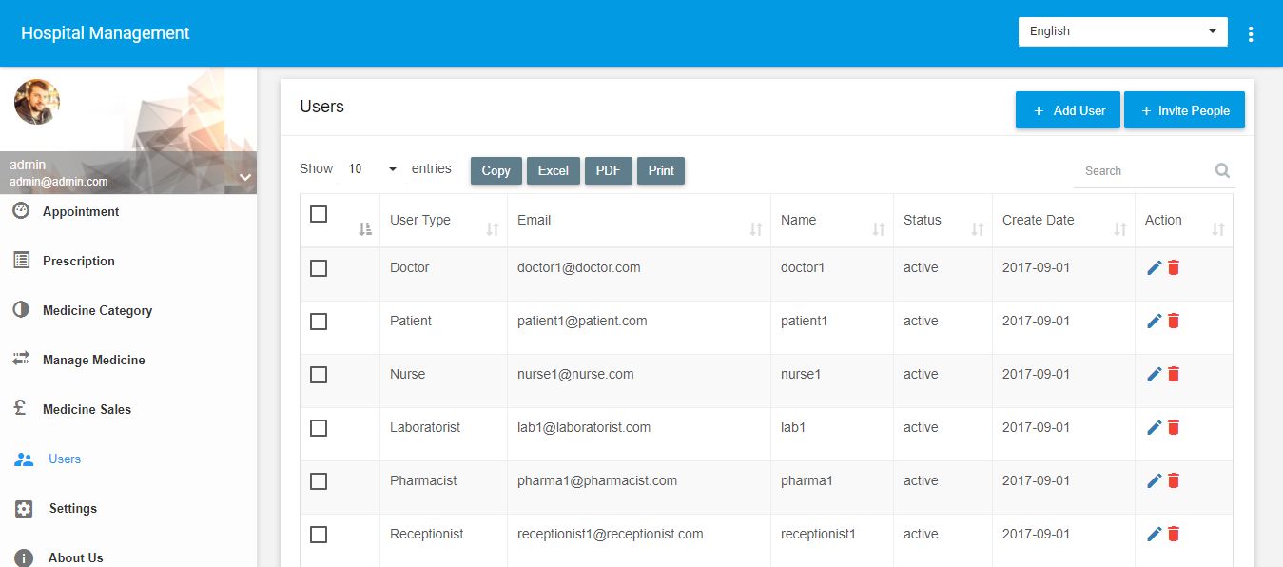Open the three-dot menu in header
The image size is (1283, 567).
[1251, 34]
